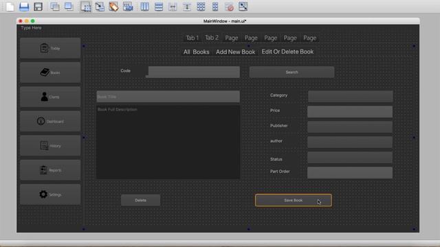Open the Edit Or Delete Book tab
This screenshot has width=440, height=247.
tap(287, 52)
